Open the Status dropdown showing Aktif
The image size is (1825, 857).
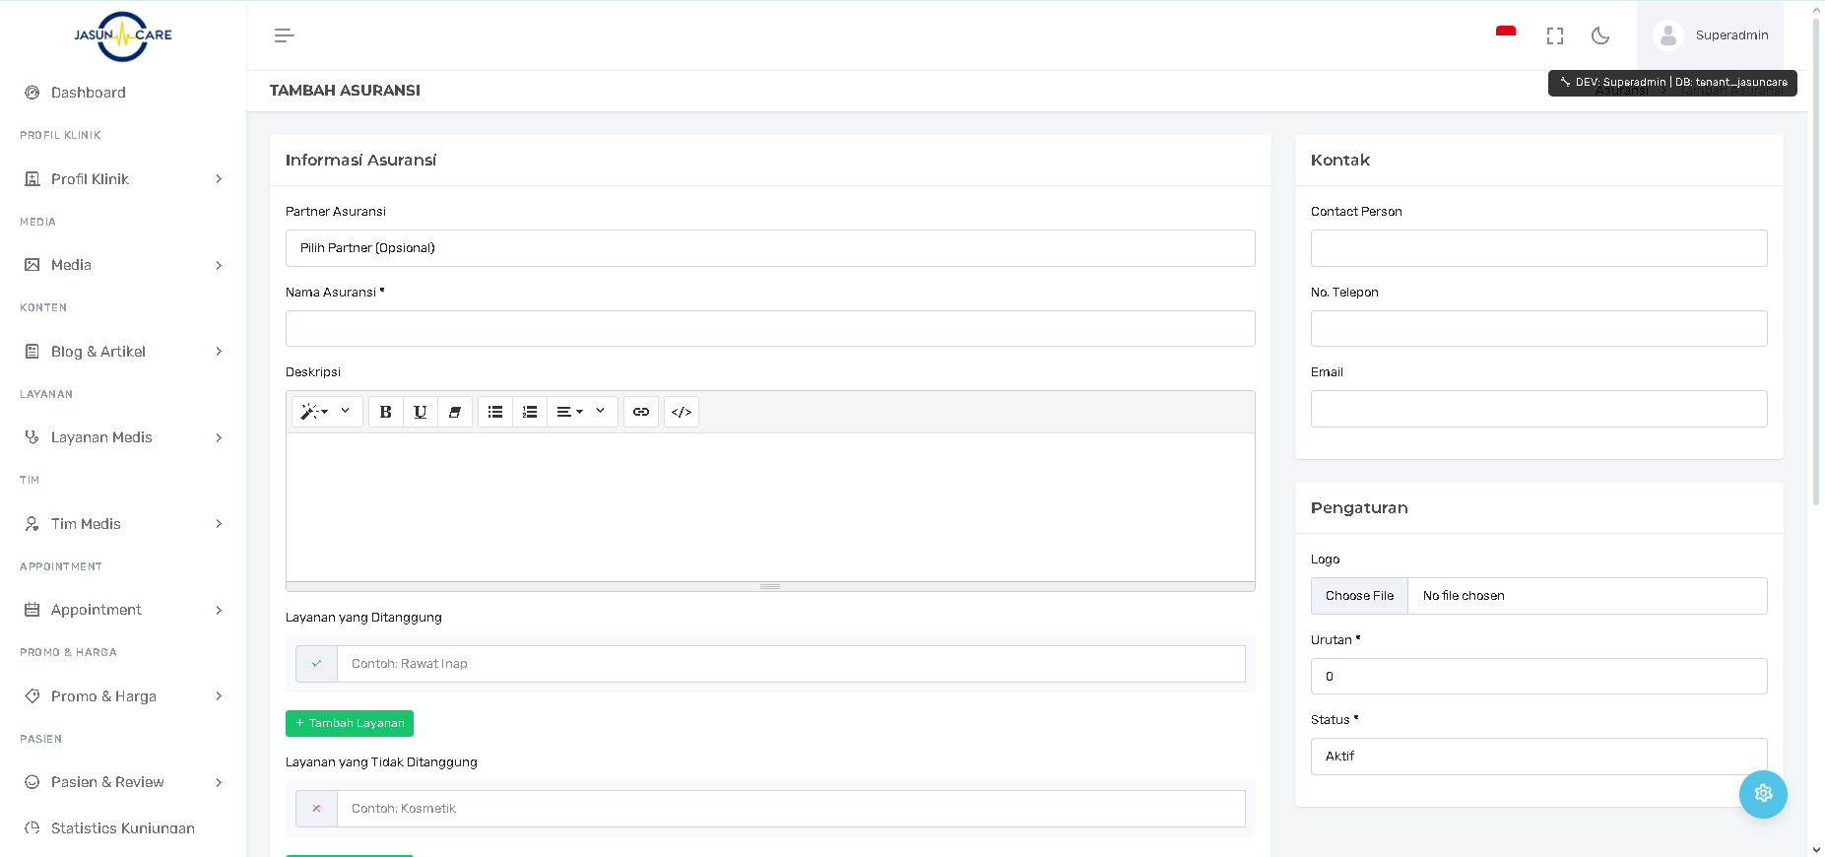[x=1538, y=757]
